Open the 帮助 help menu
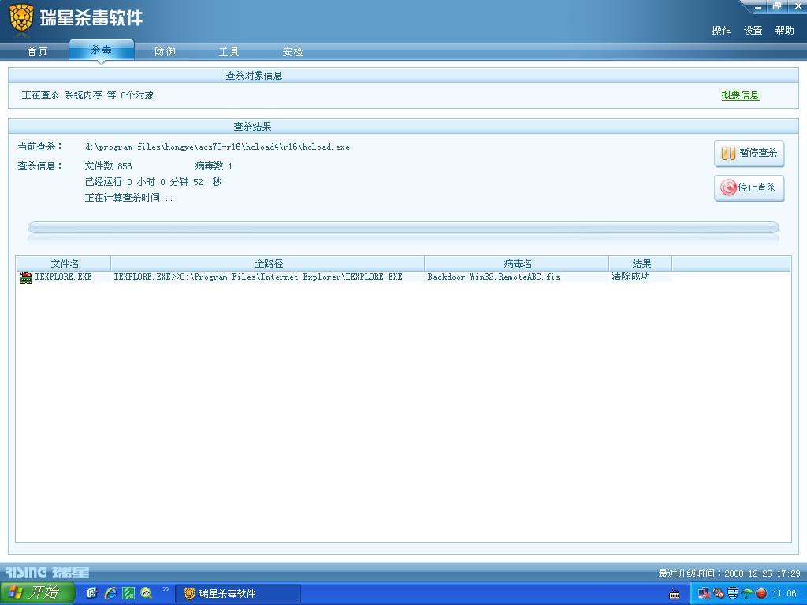The image size is (807, 605). point(784,31)
